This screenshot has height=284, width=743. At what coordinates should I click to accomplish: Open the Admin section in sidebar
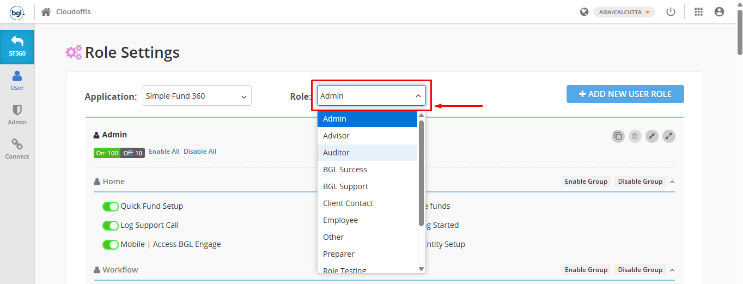coord(17,115)
